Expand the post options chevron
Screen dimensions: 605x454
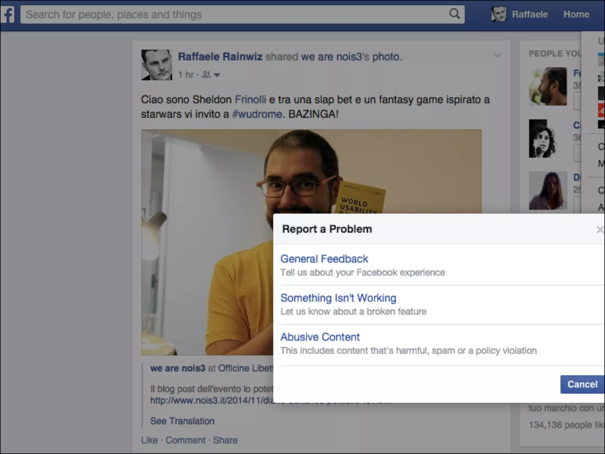[498, 55]
